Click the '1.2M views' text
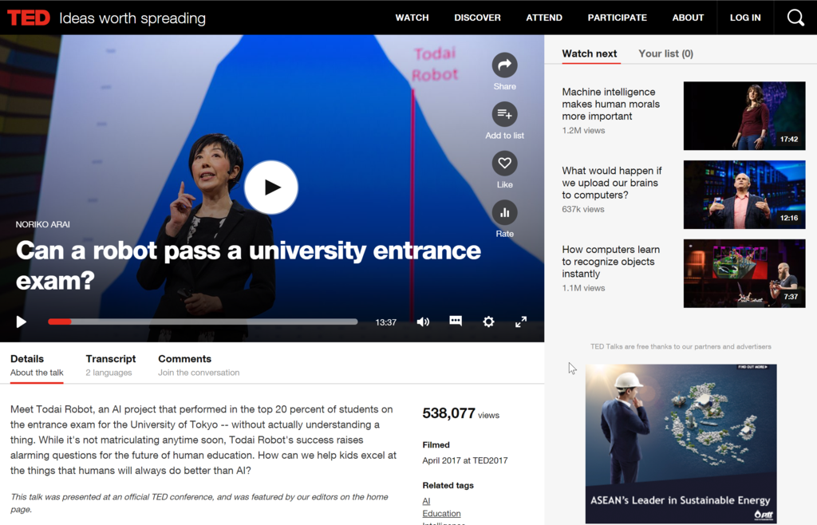 (x=583, y=131)
